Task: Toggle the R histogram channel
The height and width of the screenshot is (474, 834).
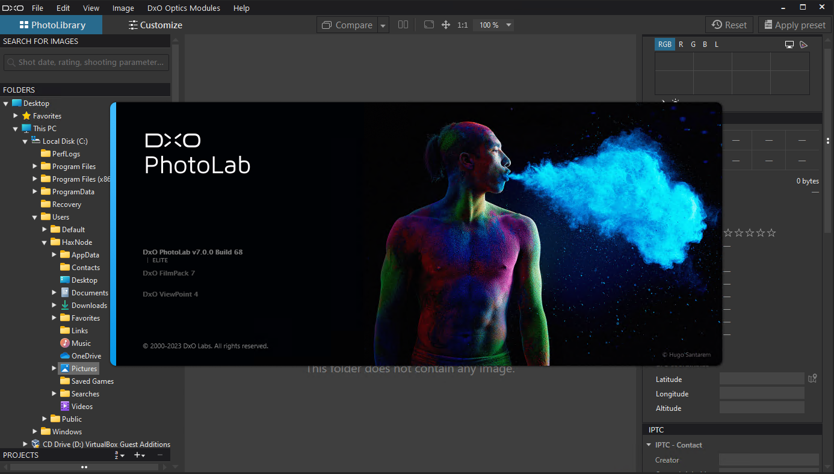Action: [x=681, y=45]
